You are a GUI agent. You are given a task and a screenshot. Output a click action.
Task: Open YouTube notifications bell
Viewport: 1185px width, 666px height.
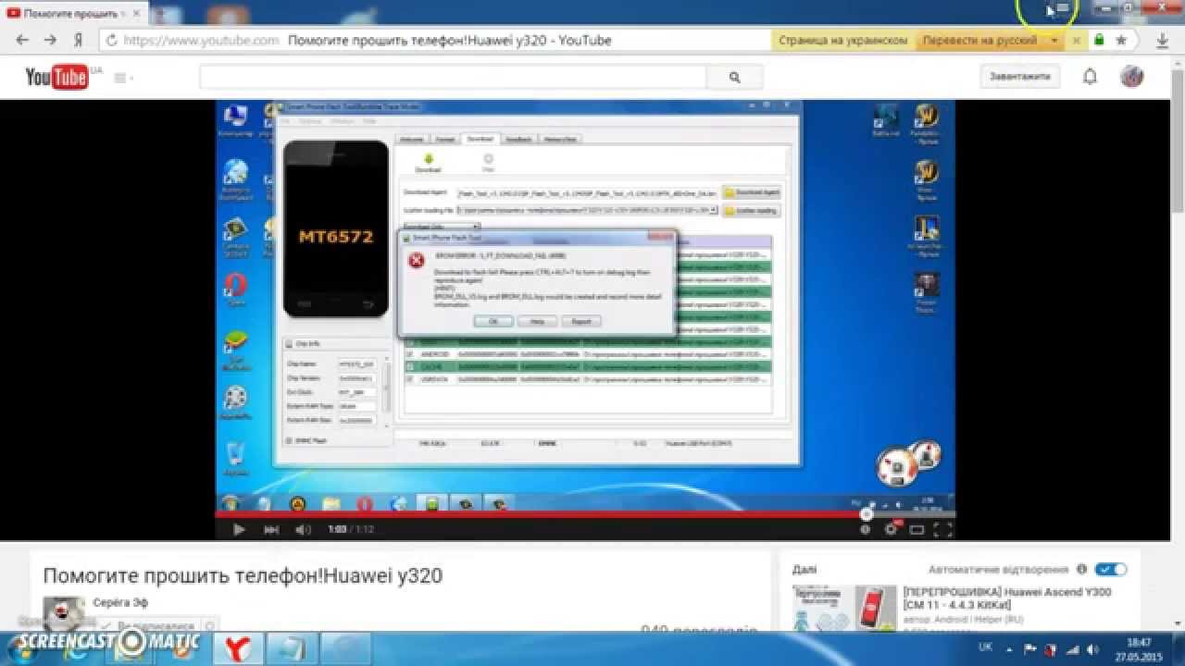pos(1090,77)
